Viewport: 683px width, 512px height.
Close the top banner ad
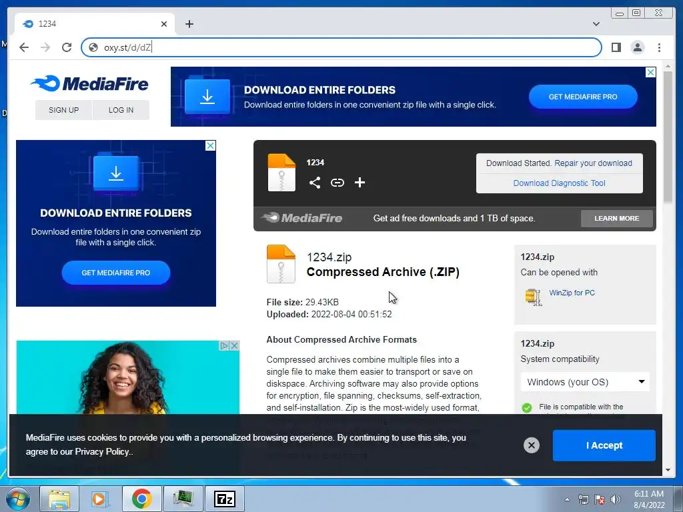click(x=650, y=72)
